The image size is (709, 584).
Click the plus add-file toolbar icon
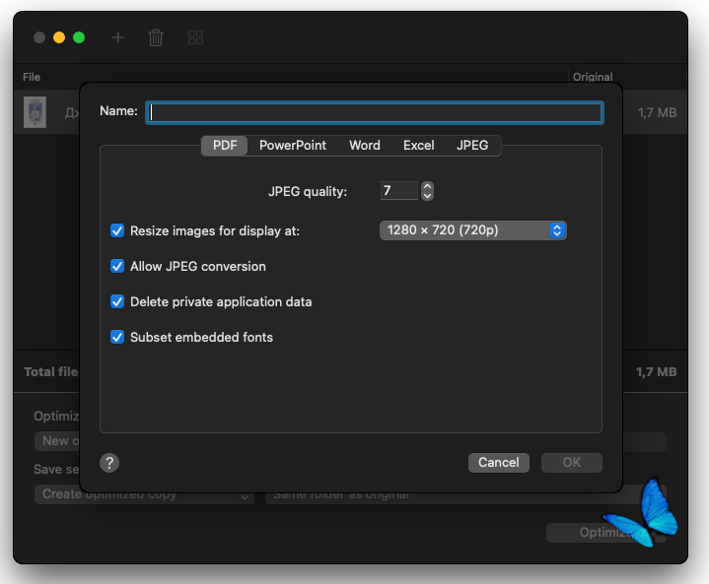(x=117, y=37)
